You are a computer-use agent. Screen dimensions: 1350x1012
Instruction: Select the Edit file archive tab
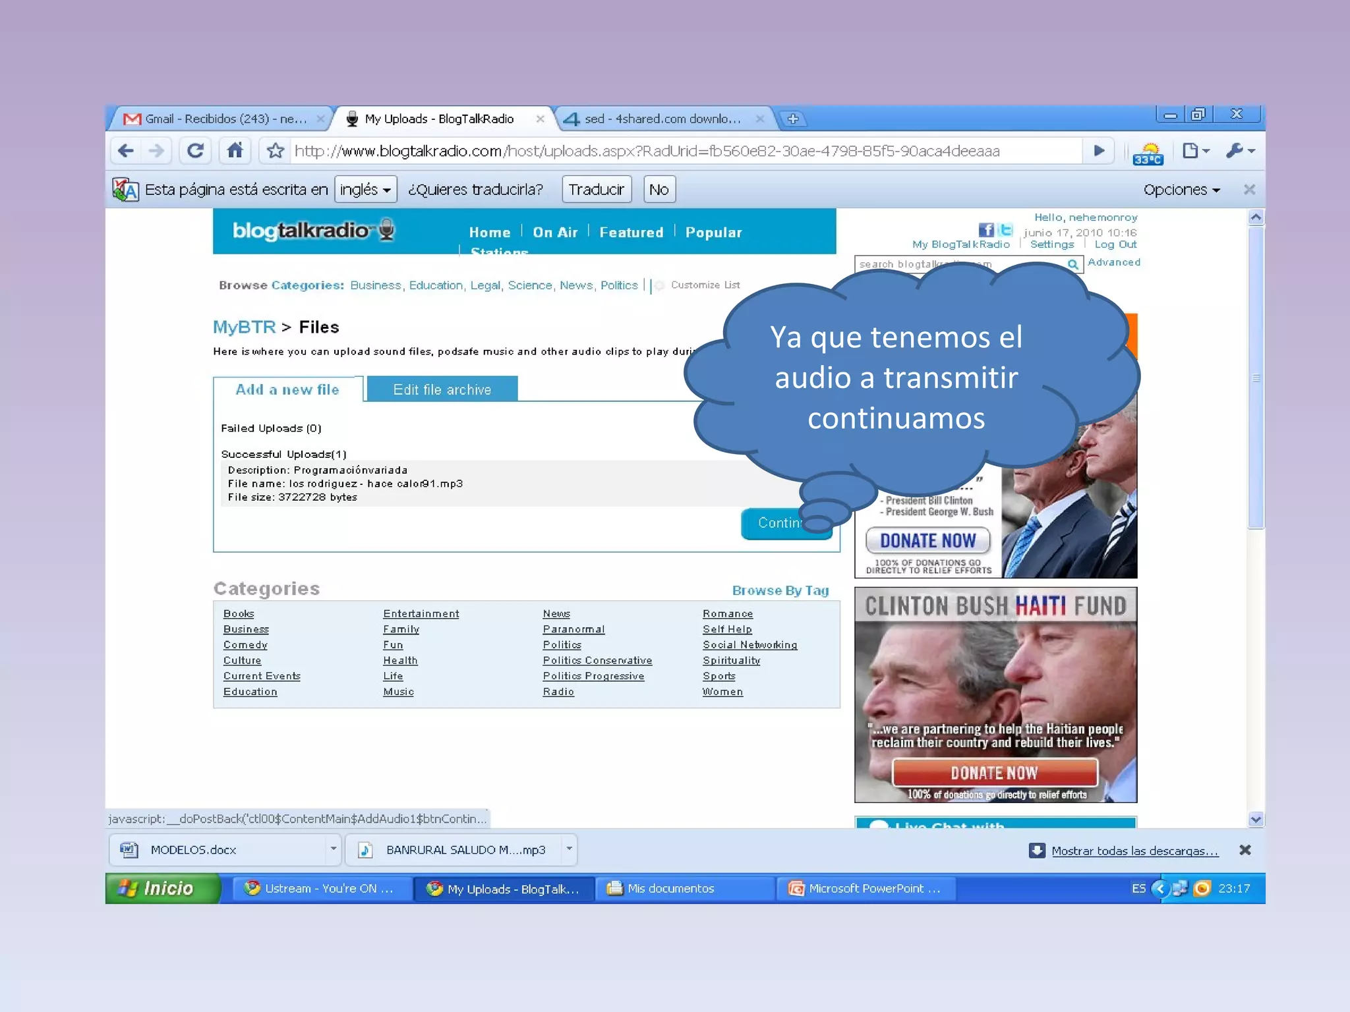(x=442, y=389)
